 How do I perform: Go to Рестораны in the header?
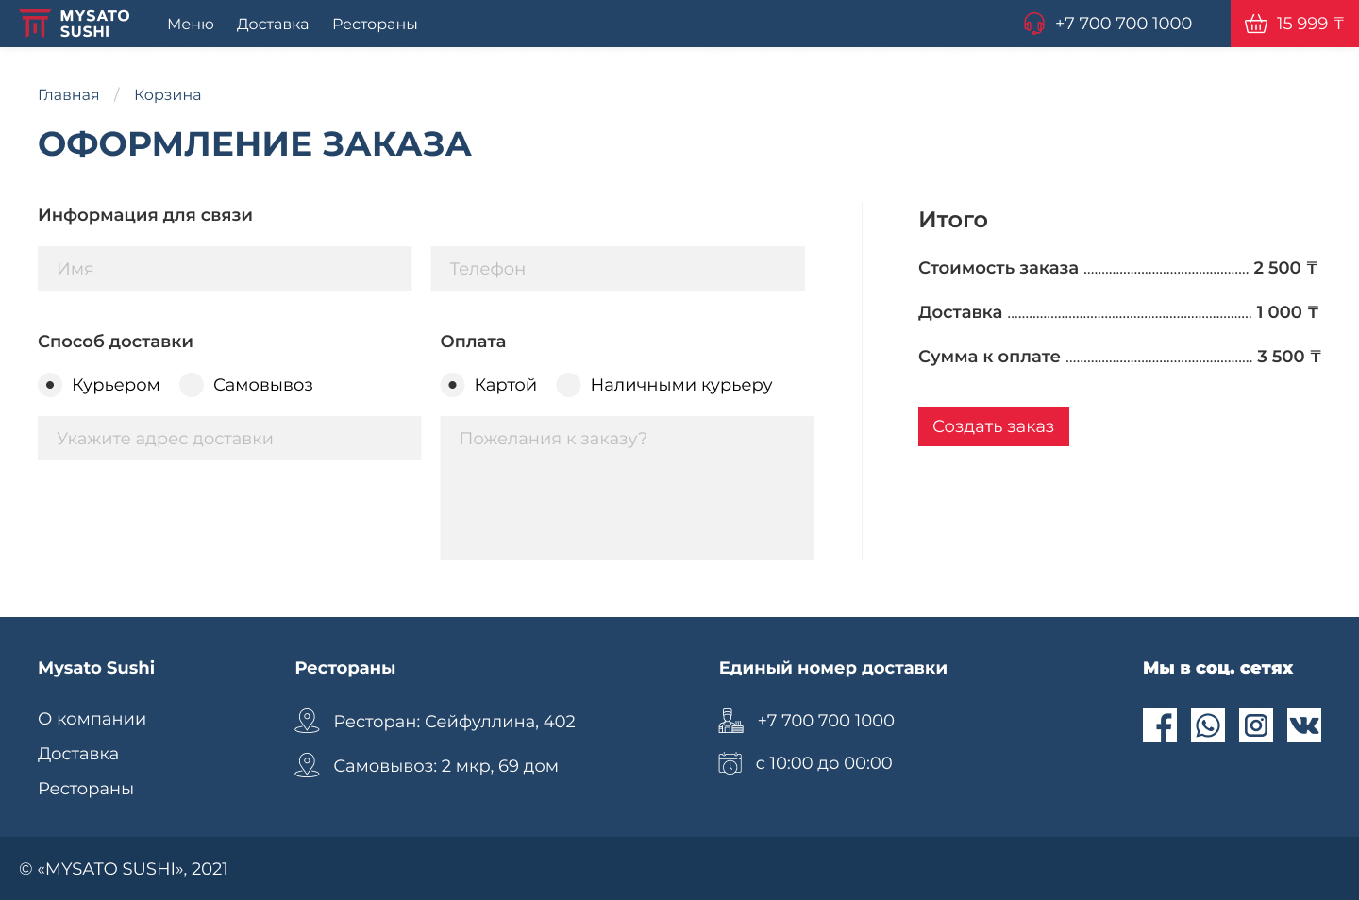point(375,24)
